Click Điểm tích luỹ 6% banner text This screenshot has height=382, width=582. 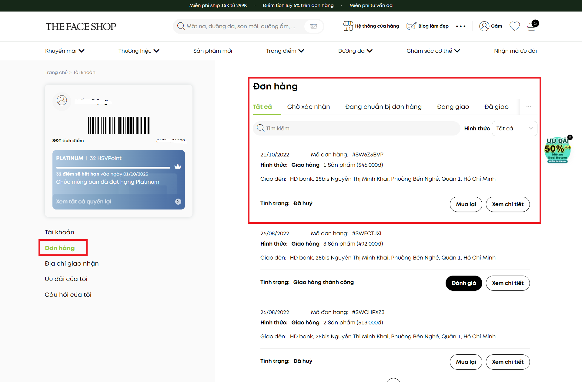[x=298, y=5]
